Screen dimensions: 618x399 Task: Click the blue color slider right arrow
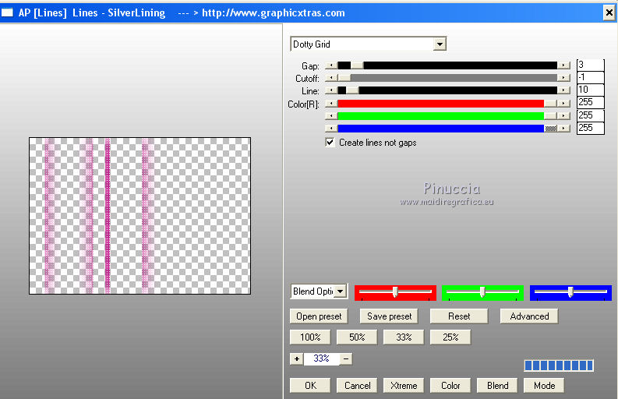(564, 129)
